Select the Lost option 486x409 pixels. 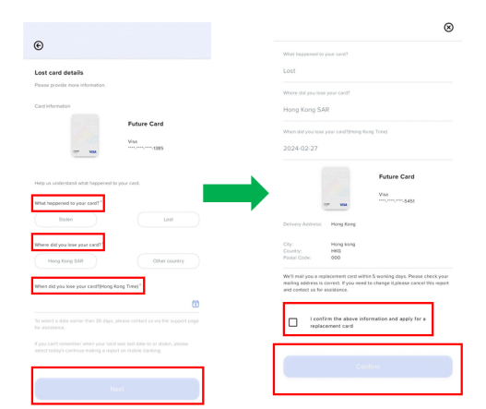[169, 220]
